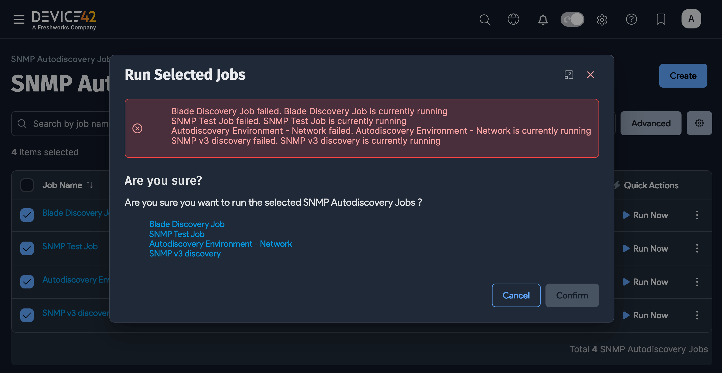Expand the Run Selected Jobs dialog
Screen dimensions: 722x373
point(569,75)
